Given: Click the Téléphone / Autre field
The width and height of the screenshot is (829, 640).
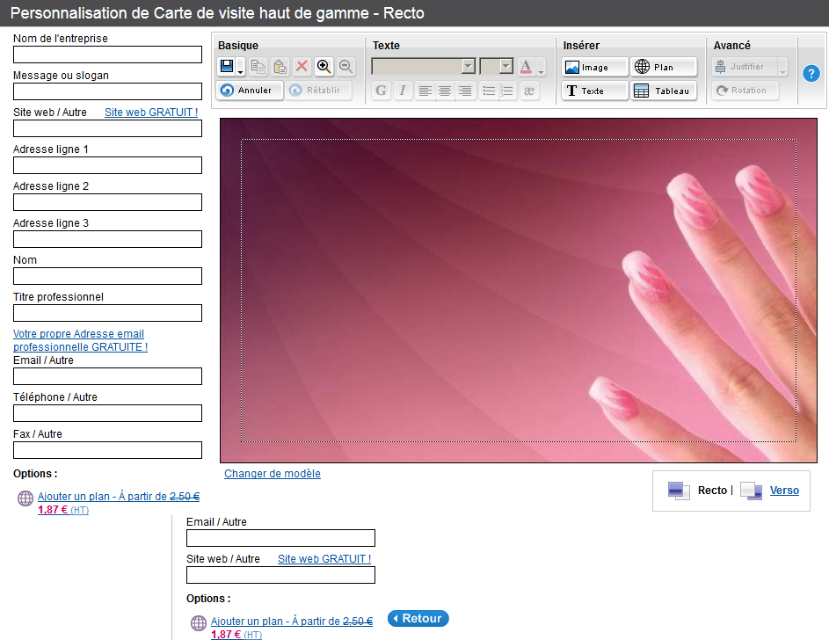Looking at the screenshot, I should click(107, 413).
